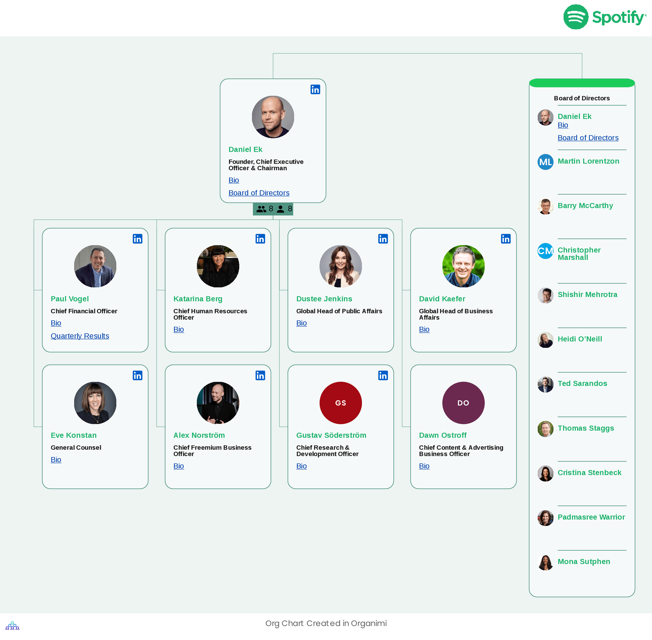Screen dimensions: 652x640
Task: Click Dawn Ostroff's profile thumbnail
Action: 463,403
